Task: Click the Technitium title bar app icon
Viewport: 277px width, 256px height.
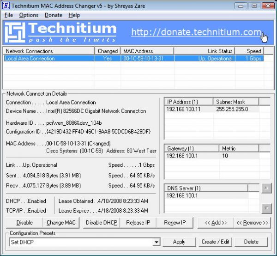Action: coord(6,6)
